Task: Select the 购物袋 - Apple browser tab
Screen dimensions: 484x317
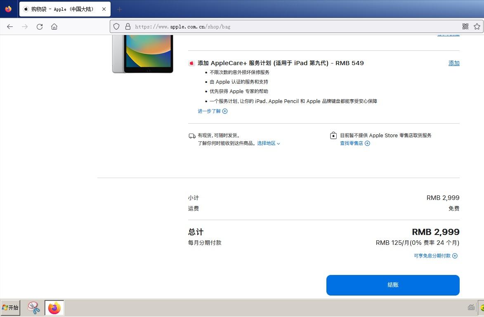Action: coord(65,9)
